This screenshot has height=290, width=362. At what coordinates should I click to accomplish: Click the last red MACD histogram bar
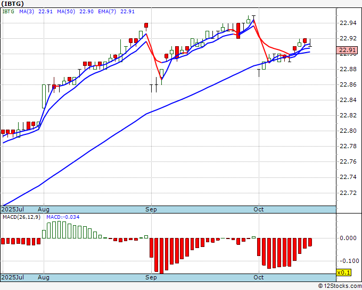point(310,242)
